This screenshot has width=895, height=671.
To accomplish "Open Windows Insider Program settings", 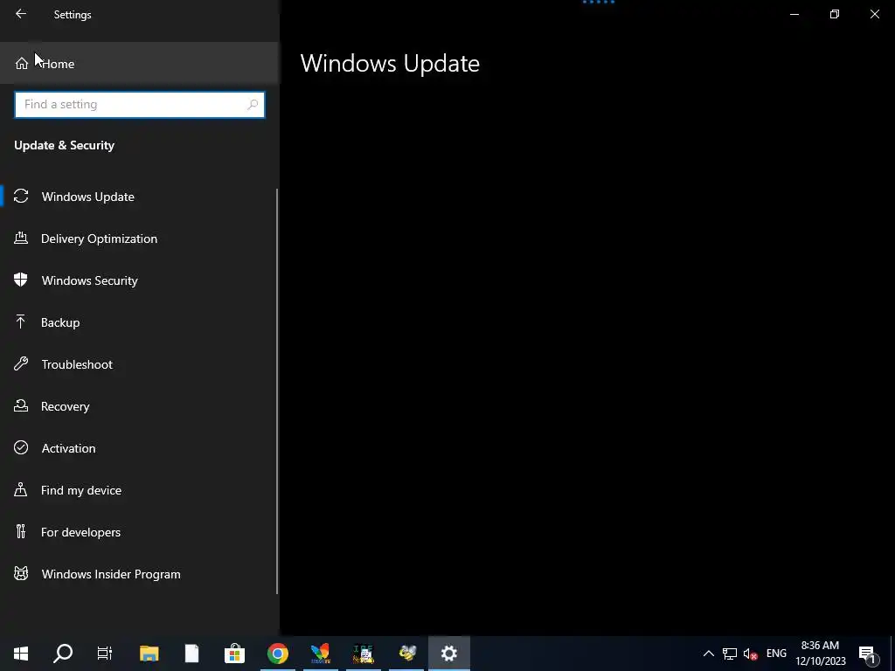I will [138, 574].
